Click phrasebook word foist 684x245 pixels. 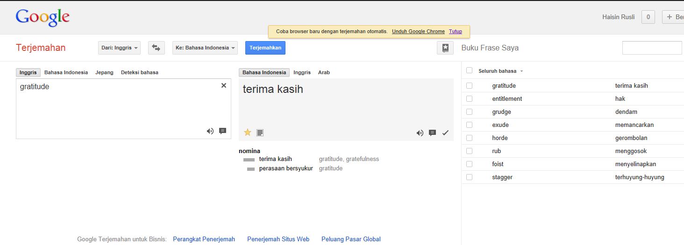[x=498, y=164]
